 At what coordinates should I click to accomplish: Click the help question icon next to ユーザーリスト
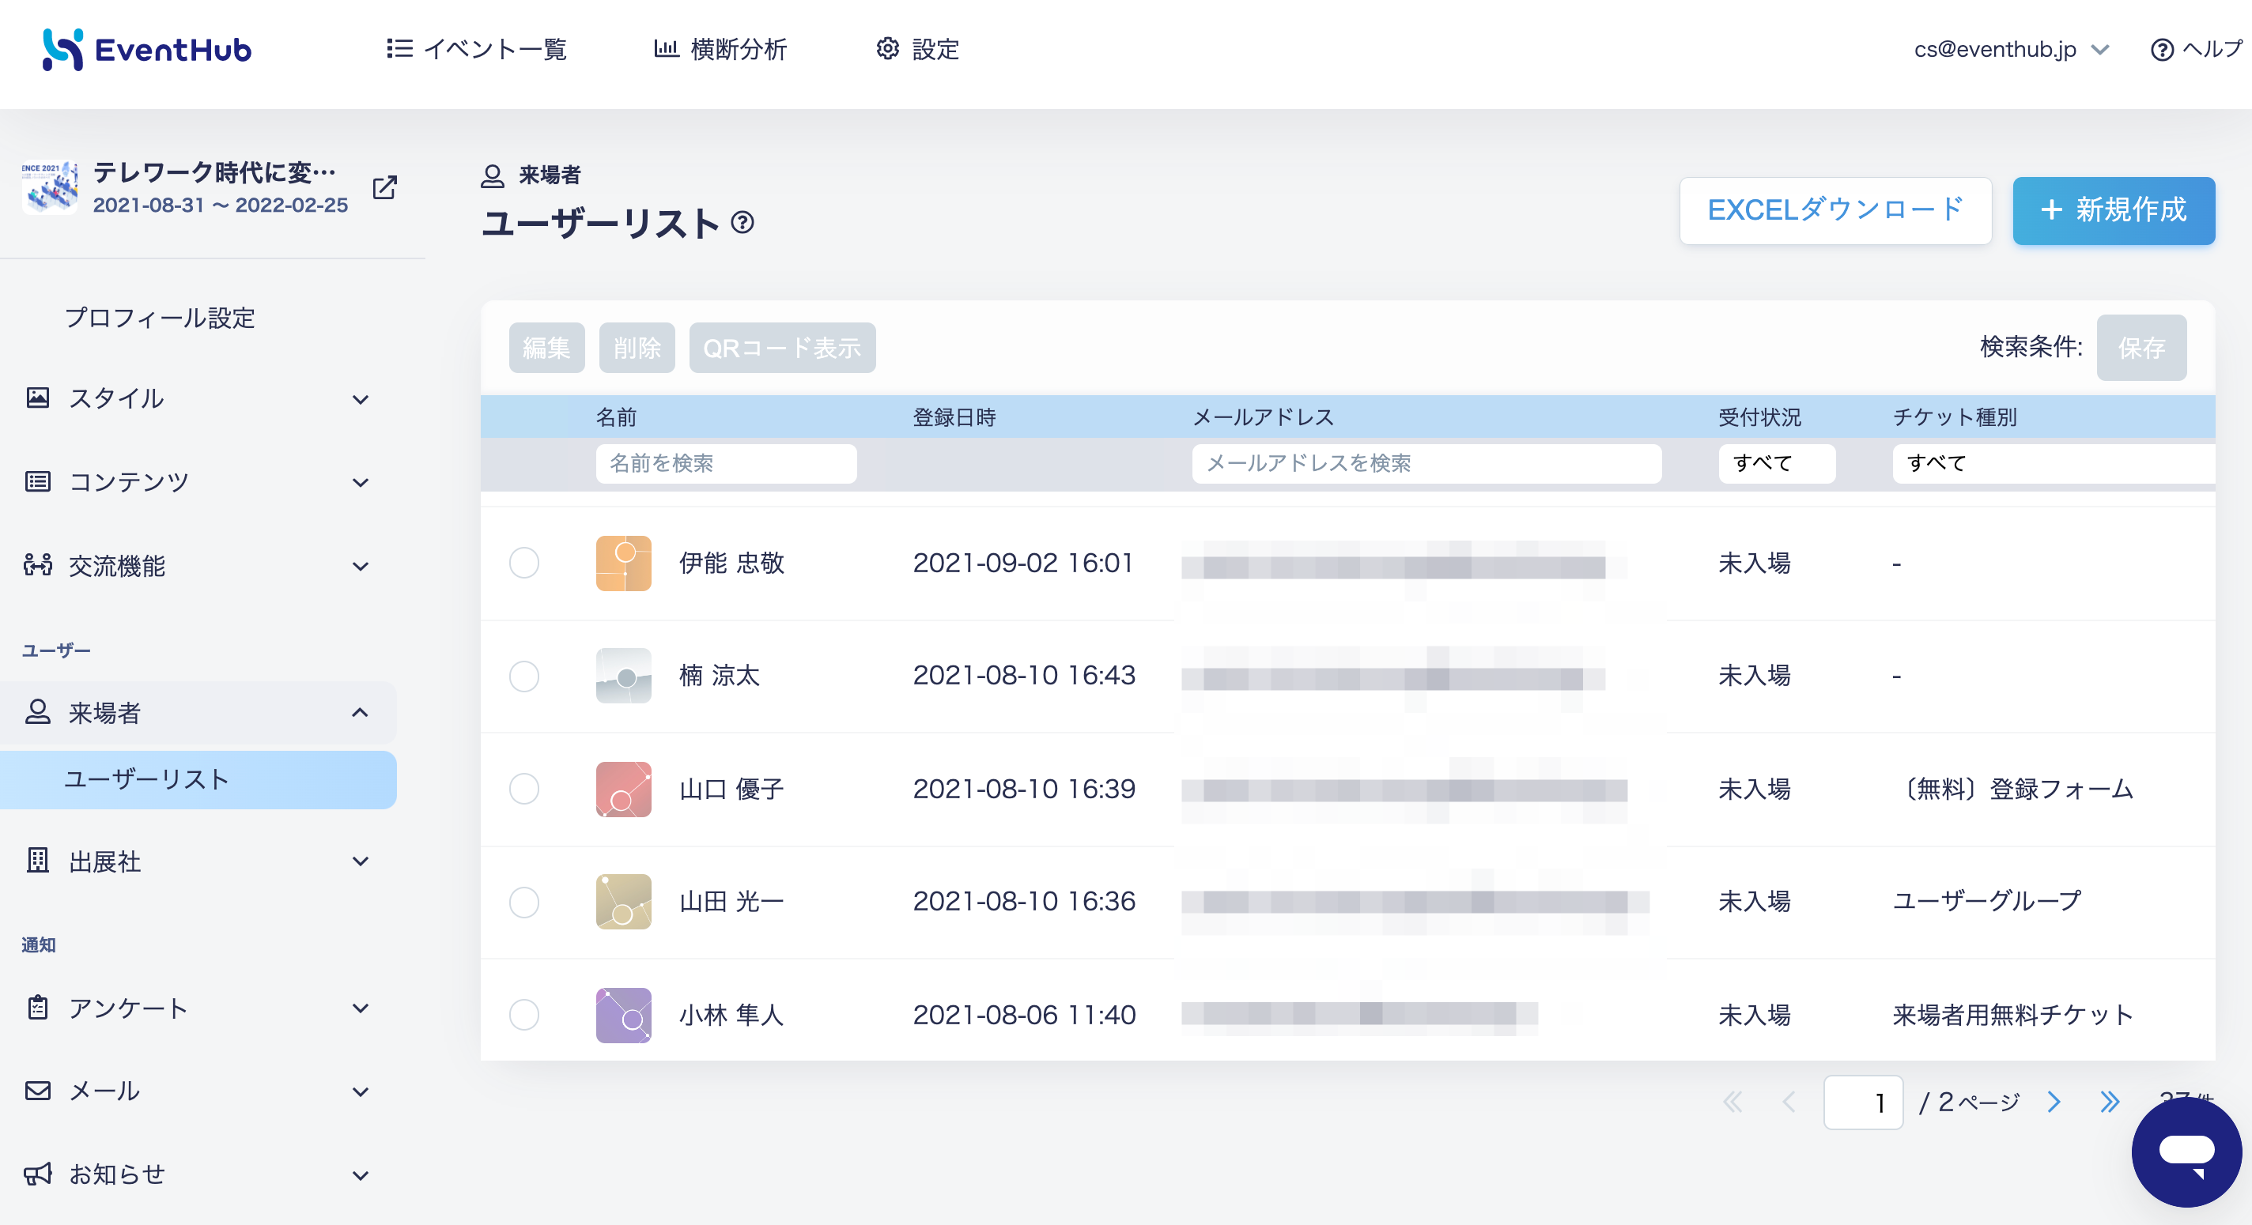tap(742, 223)
